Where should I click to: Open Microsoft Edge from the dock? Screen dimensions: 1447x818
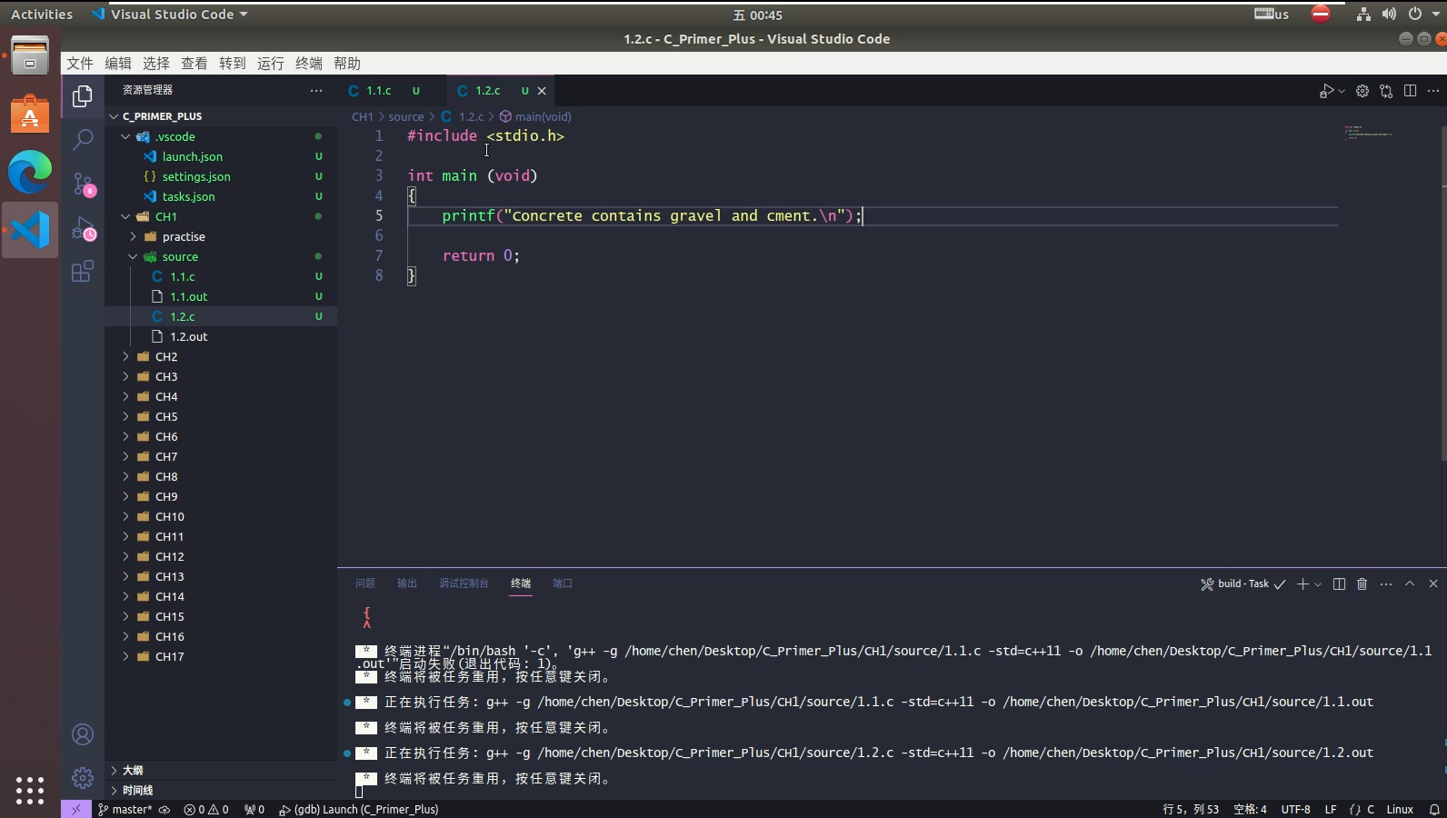30,172
